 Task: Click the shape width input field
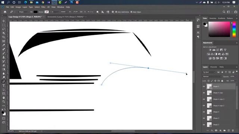coord(75,12)
